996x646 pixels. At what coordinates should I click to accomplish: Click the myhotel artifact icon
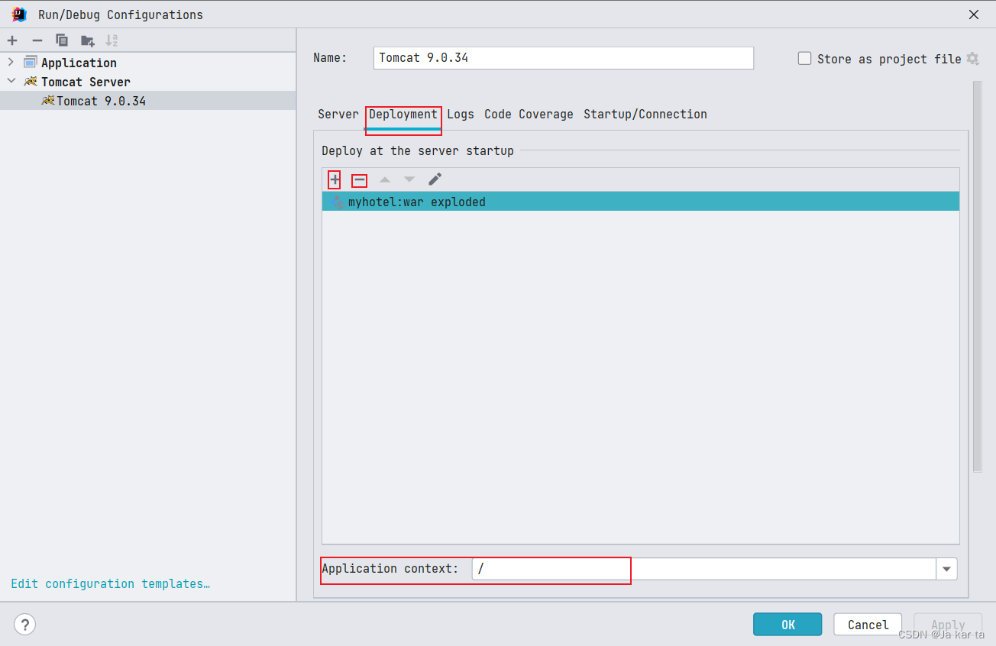pos(338,202)
